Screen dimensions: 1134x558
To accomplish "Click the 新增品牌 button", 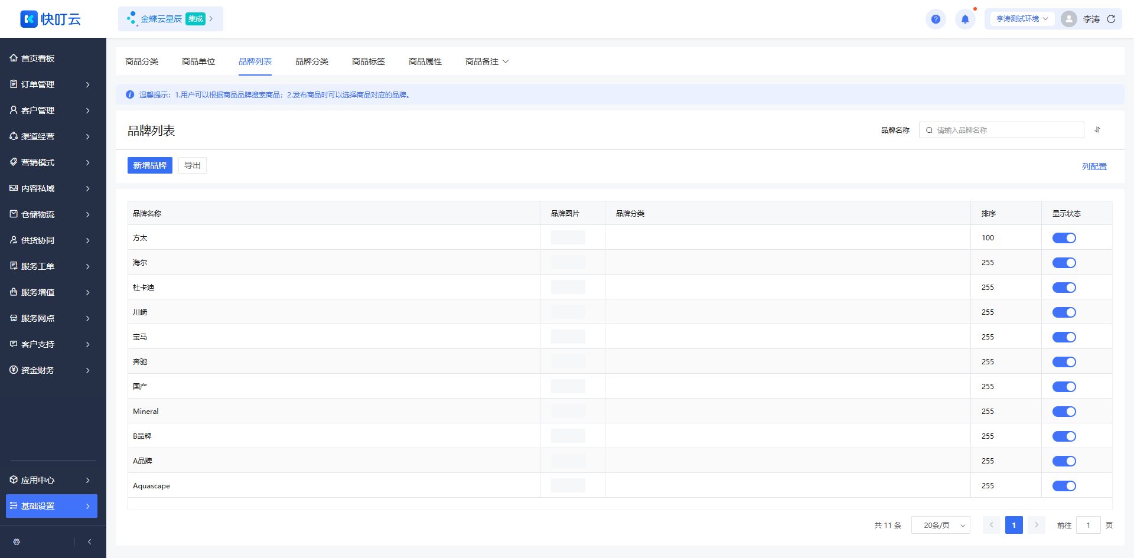I will point(150,165).
